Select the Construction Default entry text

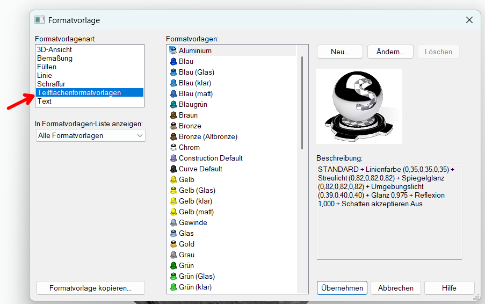(x=211, y=158)
